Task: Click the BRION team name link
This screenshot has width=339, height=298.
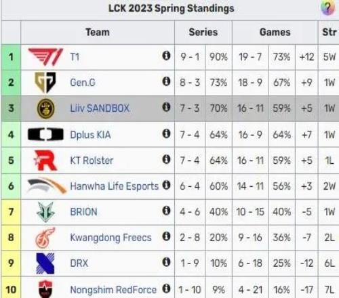Action: pyautogui.click(x=83, y=212)
